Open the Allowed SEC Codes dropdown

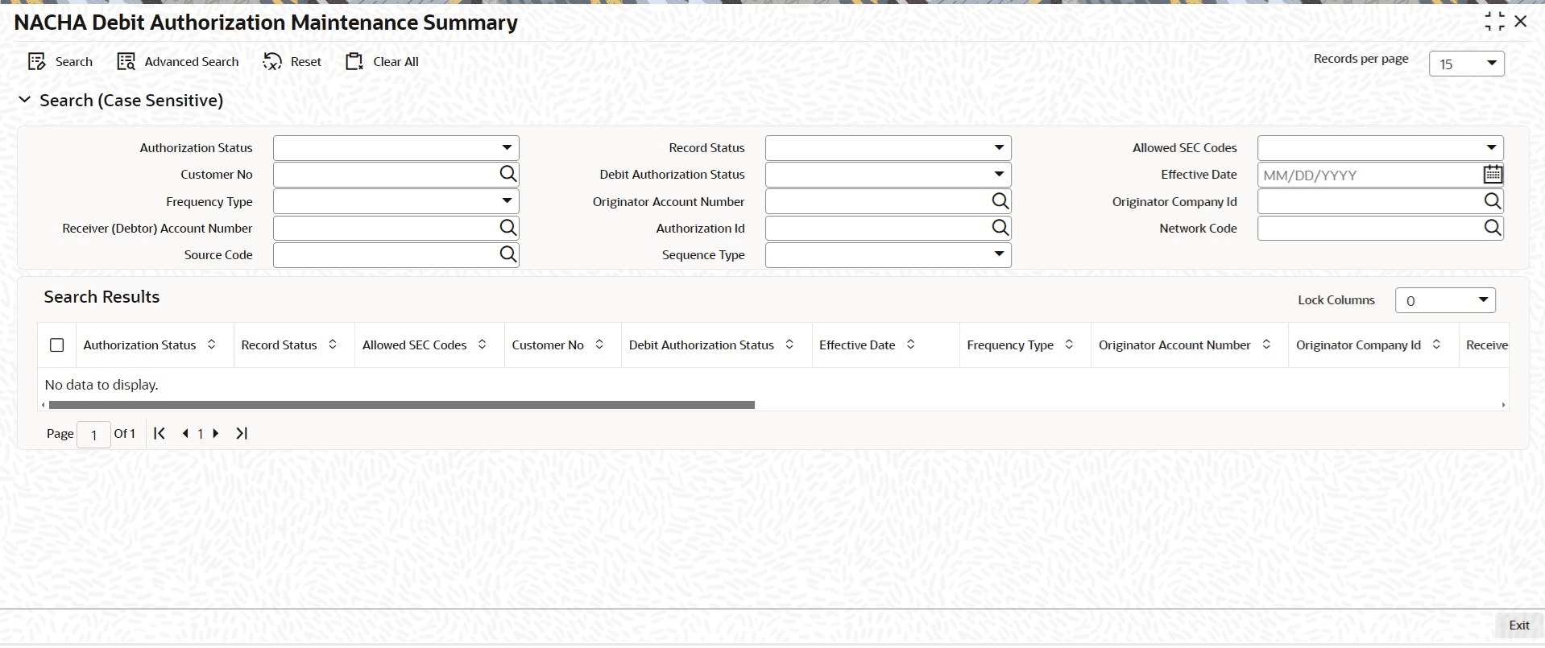click(x=1381, y=148)
